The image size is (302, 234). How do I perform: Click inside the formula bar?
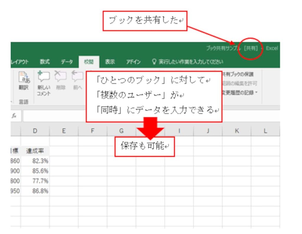[53, 116]
